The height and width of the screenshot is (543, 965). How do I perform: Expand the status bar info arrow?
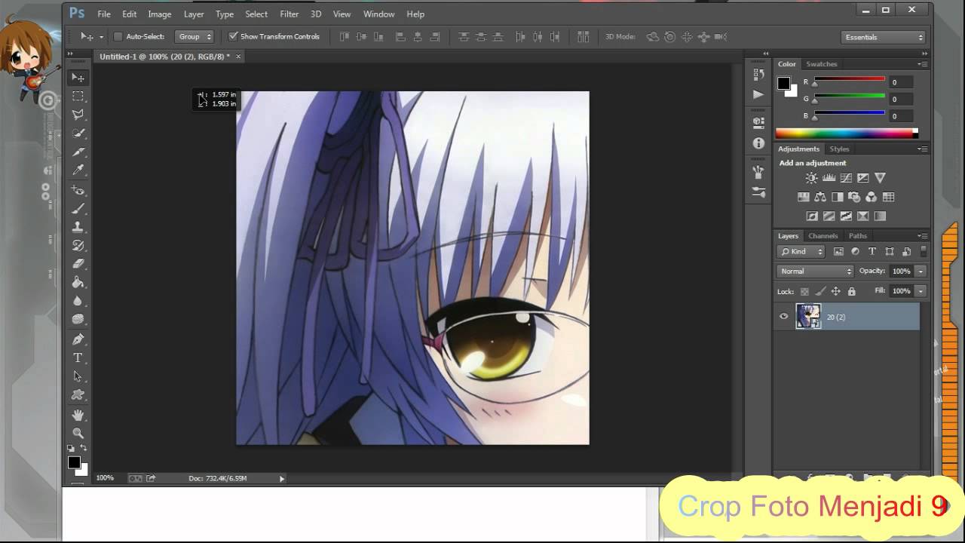[282, 478]
